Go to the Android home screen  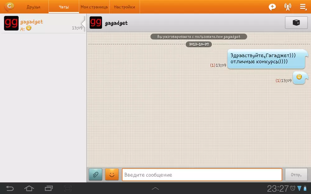29,188
